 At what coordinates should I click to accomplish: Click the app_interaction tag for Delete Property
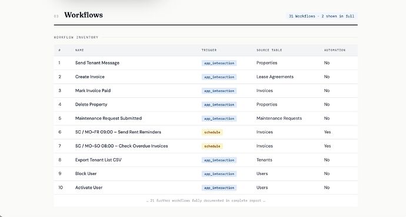click(219, 105)
